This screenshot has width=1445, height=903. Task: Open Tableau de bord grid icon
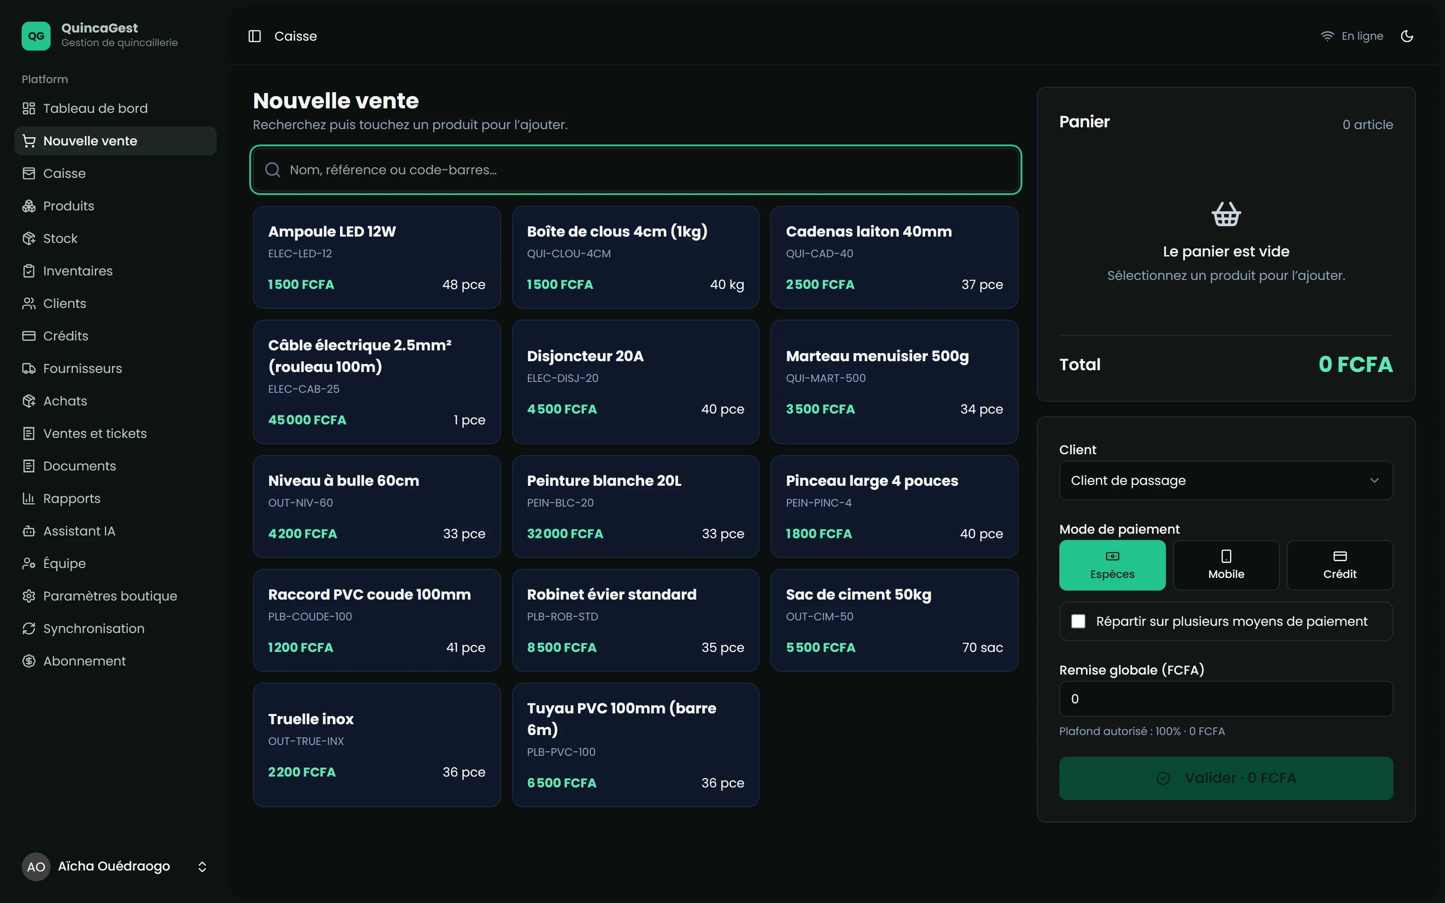pyautogui.click(x=28, y=109)
